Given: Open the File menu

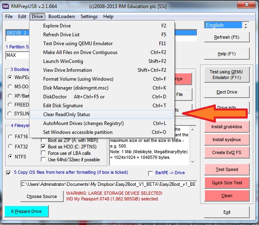Looking at the screenshot, I should coord(9,17).
